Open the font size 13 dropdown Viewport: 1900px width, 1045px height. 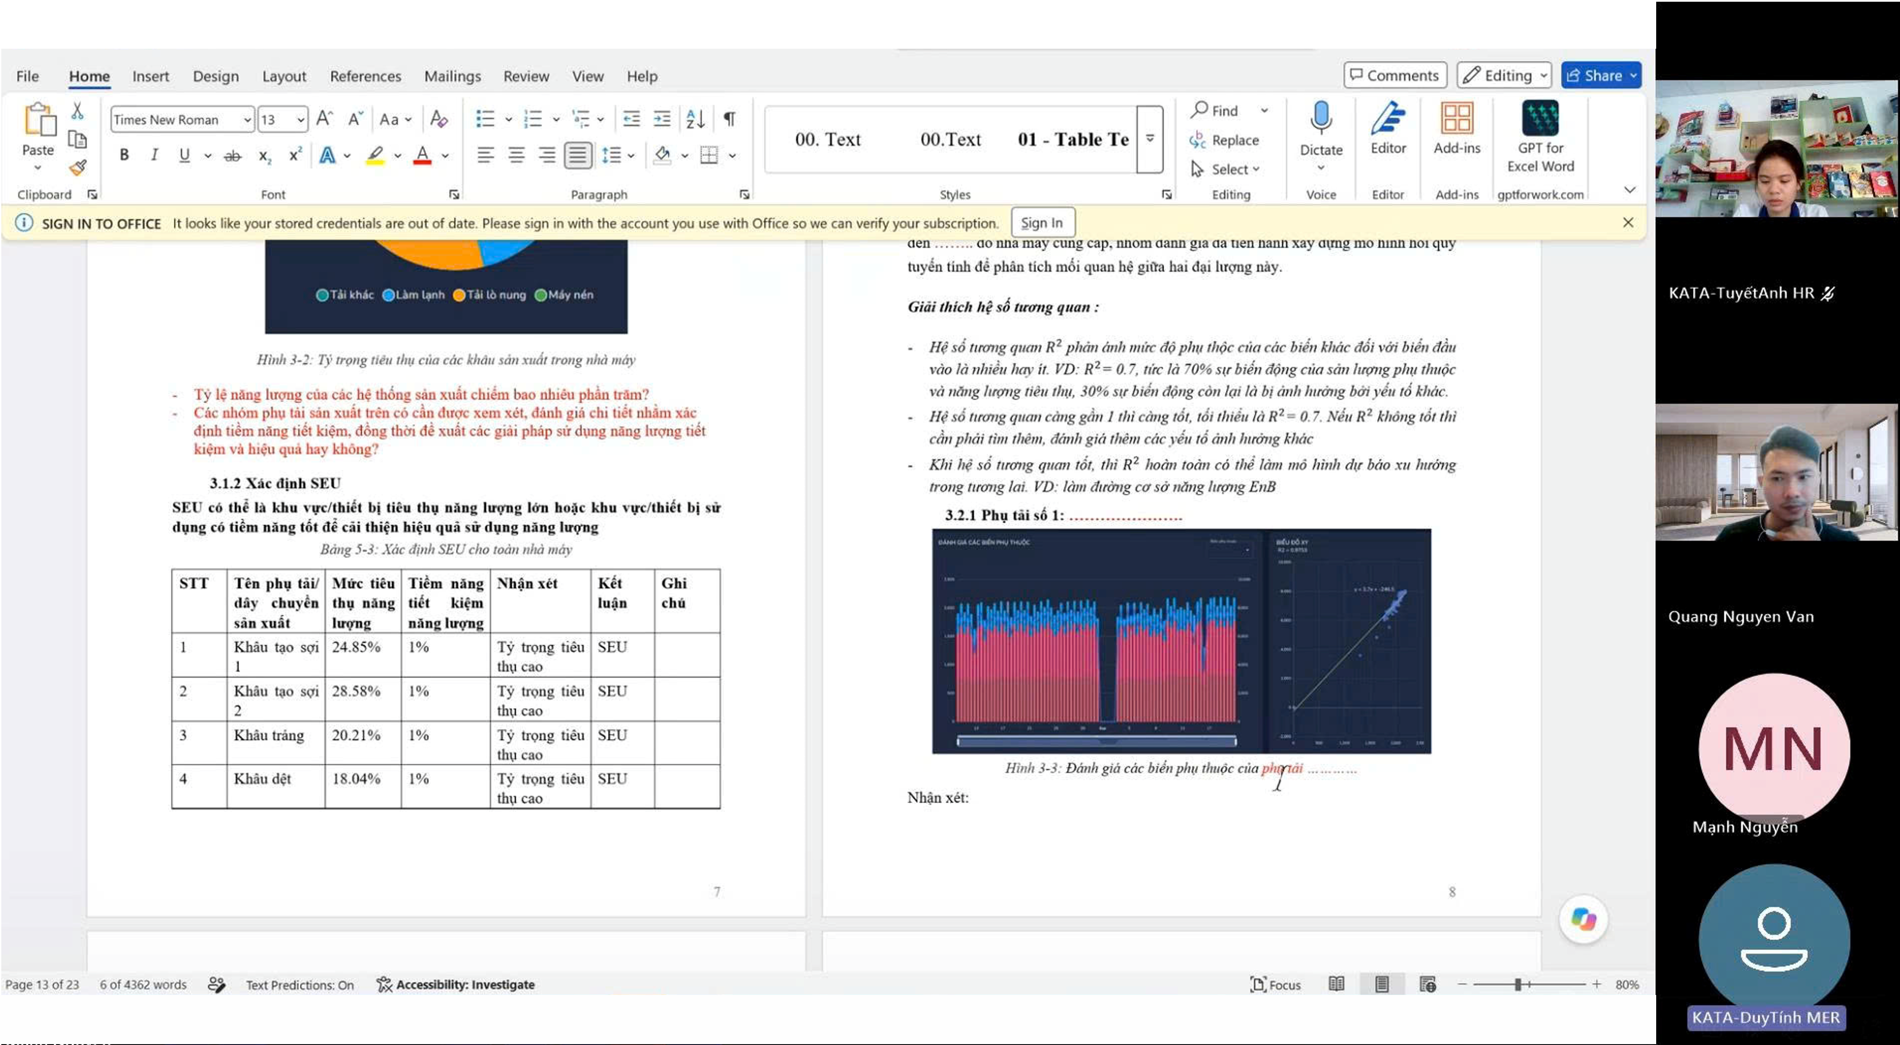pyautogui.click(x=300, y=119)
